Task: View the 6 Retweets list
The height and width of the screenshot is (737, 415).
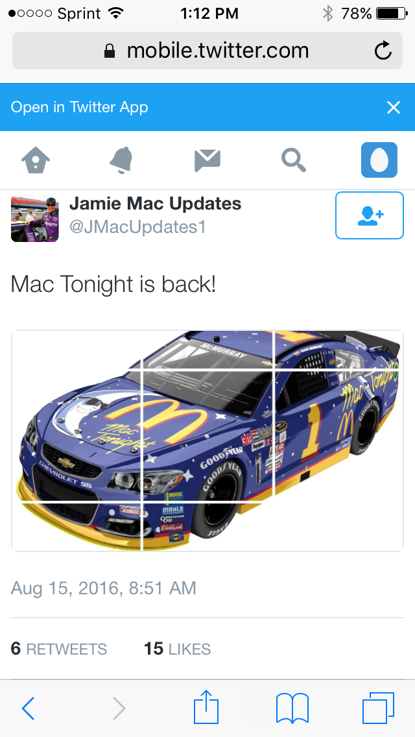Action: click(x=59, y=649)
